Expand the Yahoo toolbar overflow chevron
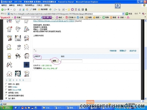The height and width of the screenshot is (110, 147). 145,17
